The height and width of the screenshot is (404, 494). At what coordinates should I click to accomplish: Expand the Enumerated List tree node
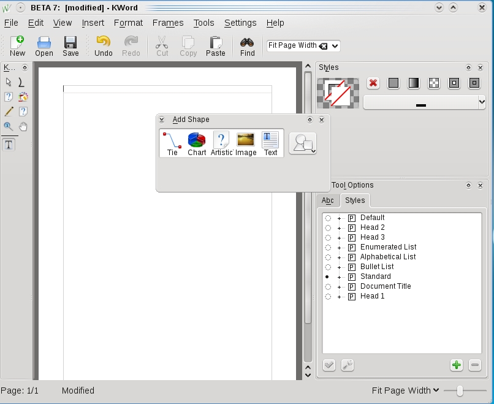339,247
